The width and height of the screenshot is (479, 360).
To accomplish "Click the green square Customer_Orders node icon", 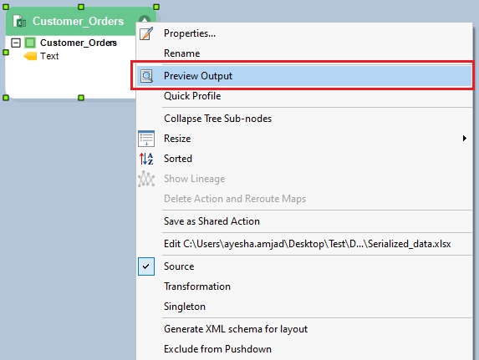I will pyautogui.click(x=30, y=43).
